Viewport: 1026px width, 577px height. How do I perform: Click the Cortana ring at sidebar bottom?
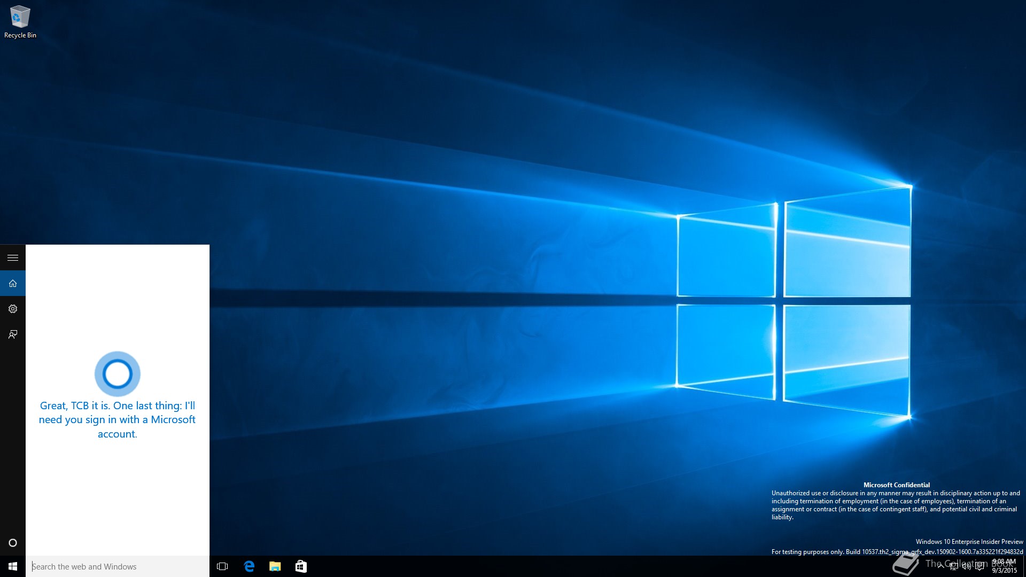13,543
